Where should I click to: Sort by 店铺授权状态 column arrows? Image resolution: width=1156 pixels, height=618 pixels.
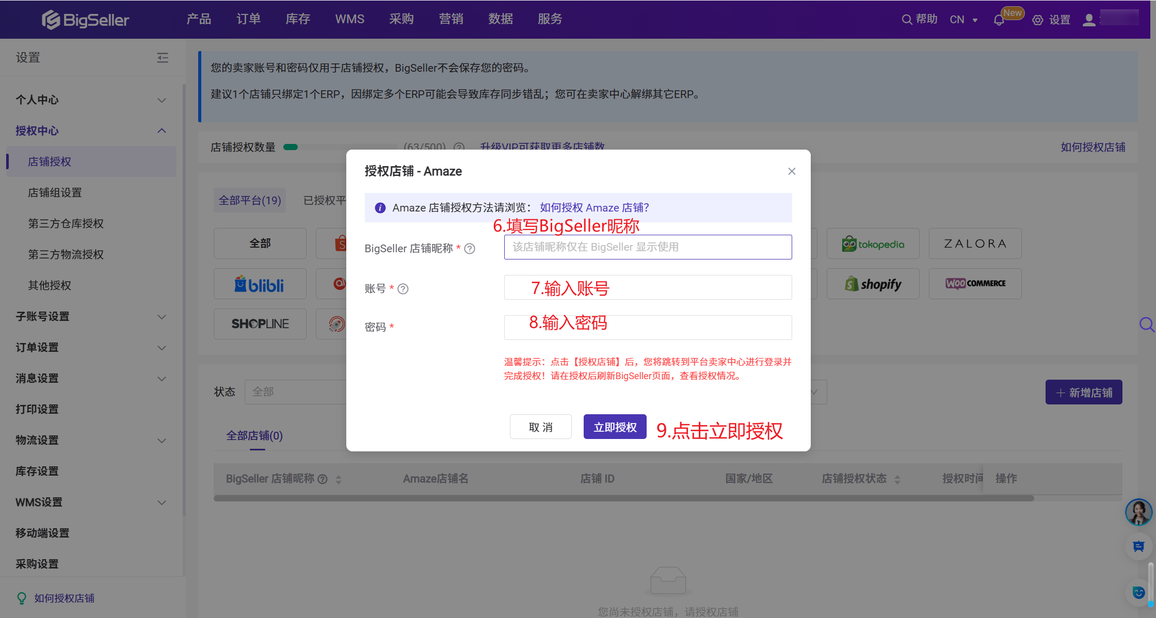(897, 479)
